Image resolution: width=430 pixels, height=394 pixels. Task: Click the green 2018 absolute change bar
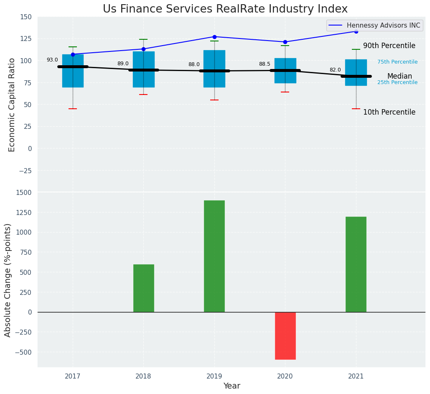[143, 288]
